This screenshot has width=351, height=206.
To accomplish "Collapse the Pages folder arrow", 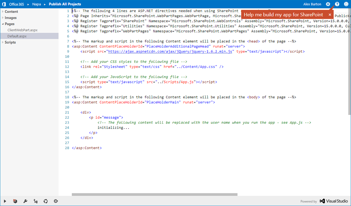I will point(3,24).
